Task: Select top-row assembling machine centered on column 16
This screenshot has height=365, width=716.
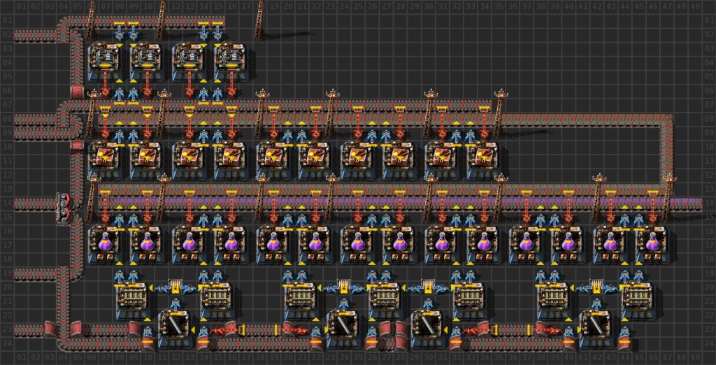Action: pyautogui.click(x=231, y=63)
